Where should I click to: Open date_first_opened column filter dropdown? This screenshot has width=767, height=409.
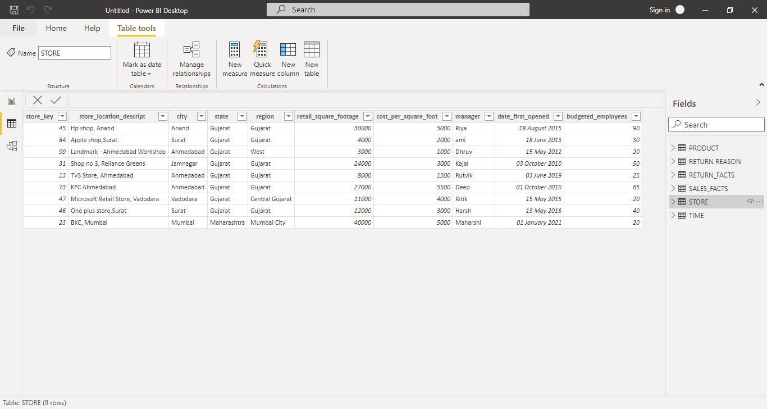(x=558, y=116)
